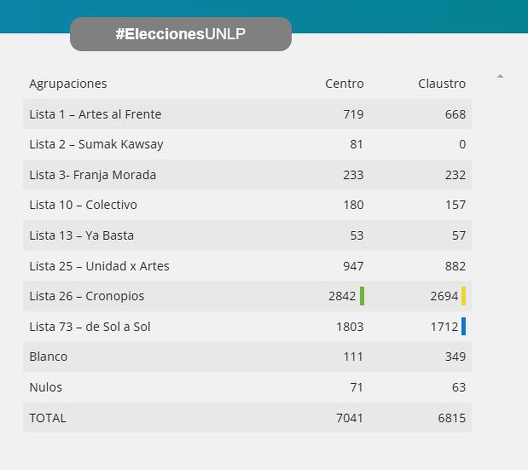Click the TOTAL Claustro value 6815
528x470 pixels.
click(x=451, y=418)
